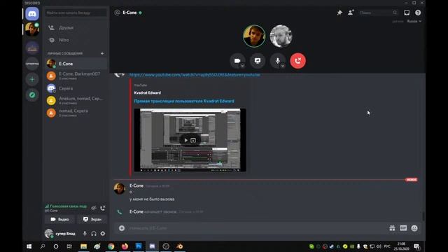Open Firefox from taskbar
This screenshot has width=448, height=252.
tap(125, 246)
